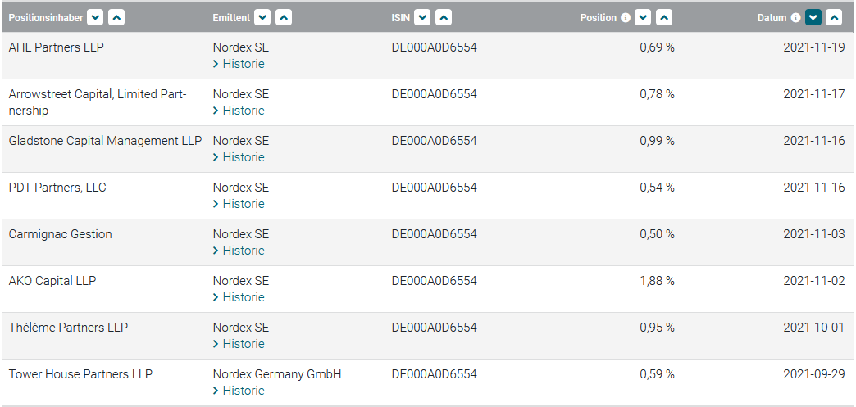The image size is (856, 407).
Task: Click the Datum column info icon
Action: click(795, 17)
